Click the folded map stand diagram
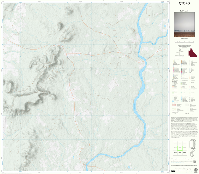Screen dimensions: 199x174 point(193,153)
